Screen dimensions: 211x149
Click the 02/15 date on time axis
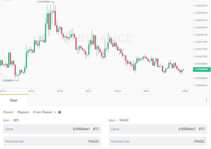pos(31,91)
